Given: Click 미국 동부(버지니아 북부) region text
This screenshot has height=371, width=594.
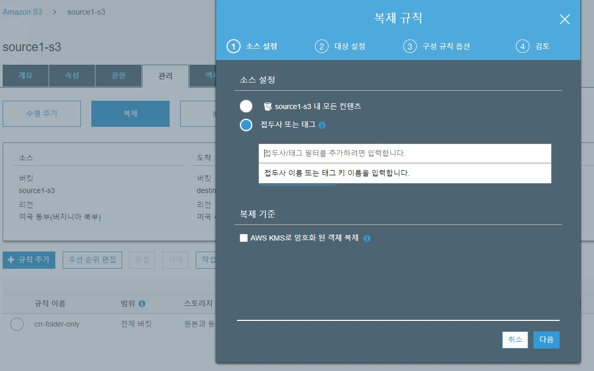Looking at the screenshot, I should click(x=60, y=217).
